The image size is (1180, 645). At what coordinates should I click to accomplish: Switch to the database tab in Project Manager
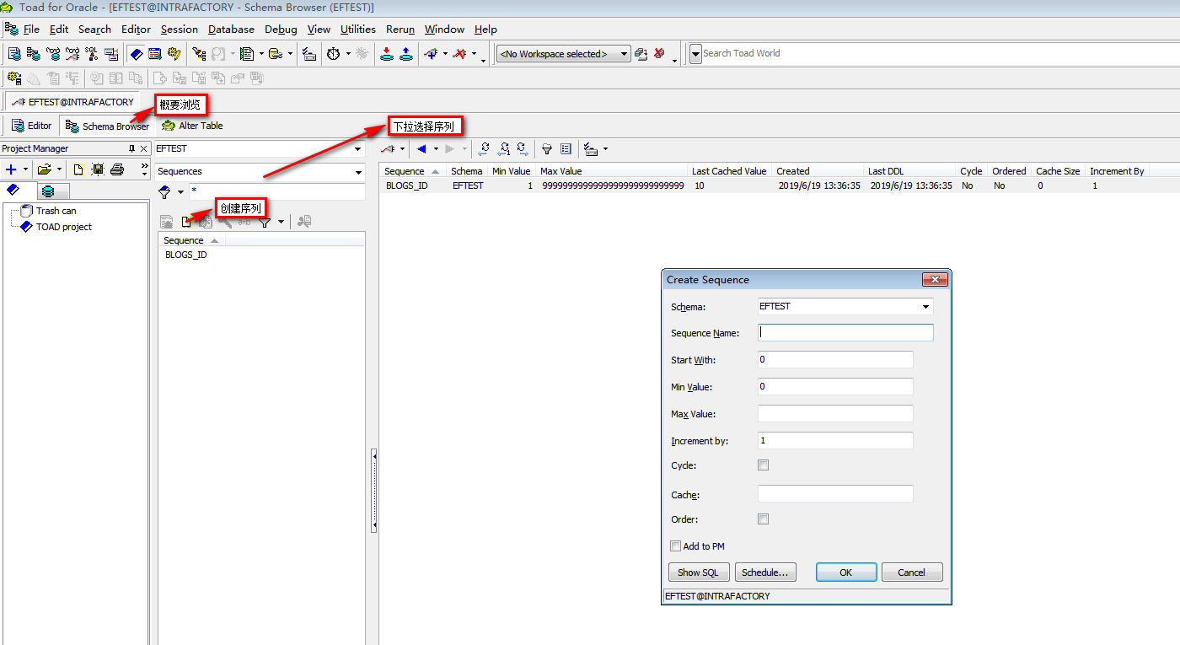point(49,191)
